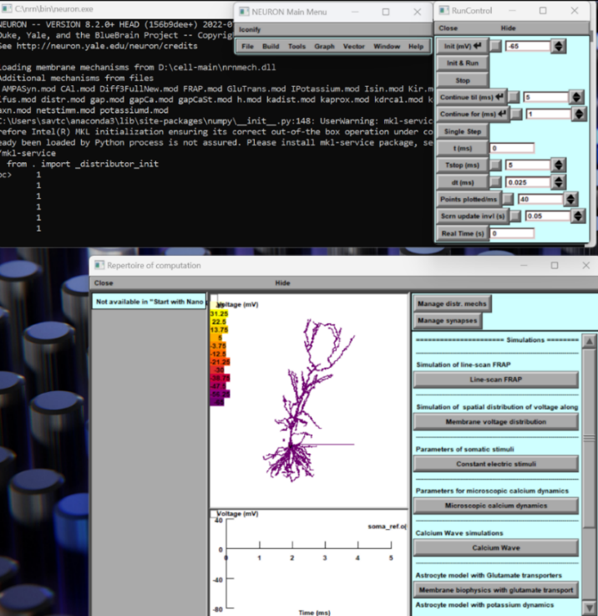The width and height of the screenshot is (598, 616).
Task: Click the Iconify option in NEURON Main Menu
Action: [x=250, y=28]
